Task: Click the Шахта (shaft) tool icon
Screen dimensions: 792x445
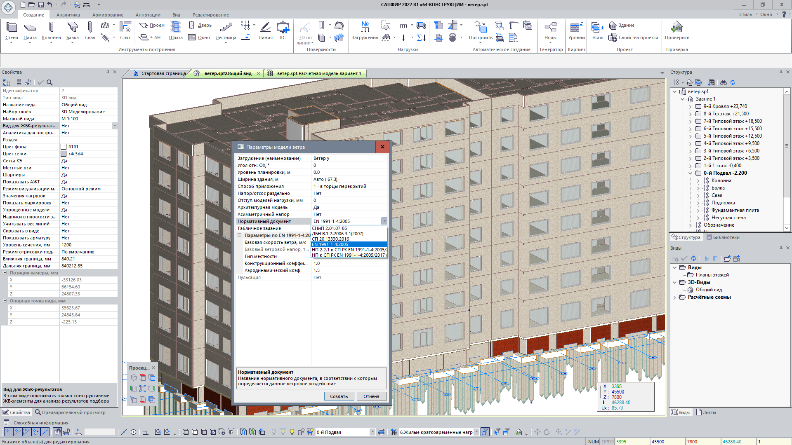Action: coord(176,27)
